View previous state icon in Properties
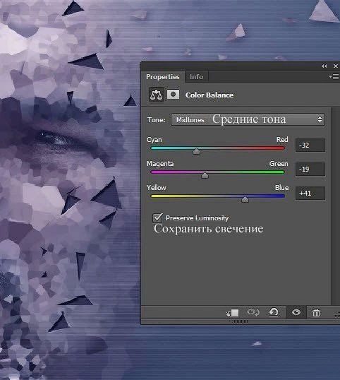This screenshot has height=380, width=340. [x=253, y=312]
